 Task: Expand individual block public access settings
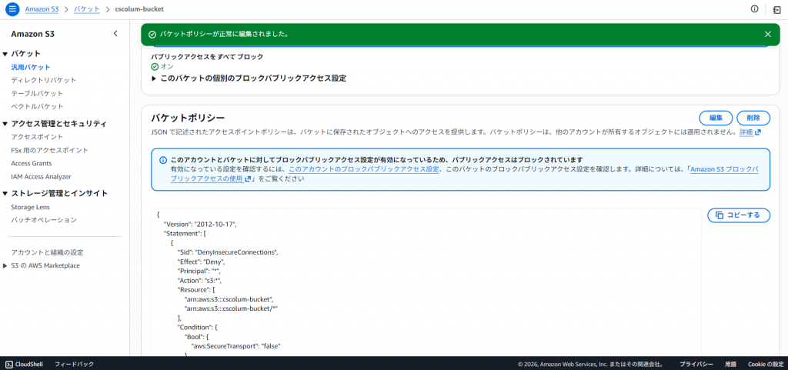click(155, 78)
